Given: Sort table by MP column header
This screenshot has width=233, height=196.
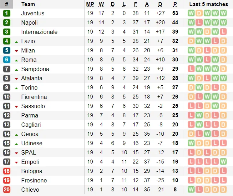Looking at the screenshot, I should (90, 4).
